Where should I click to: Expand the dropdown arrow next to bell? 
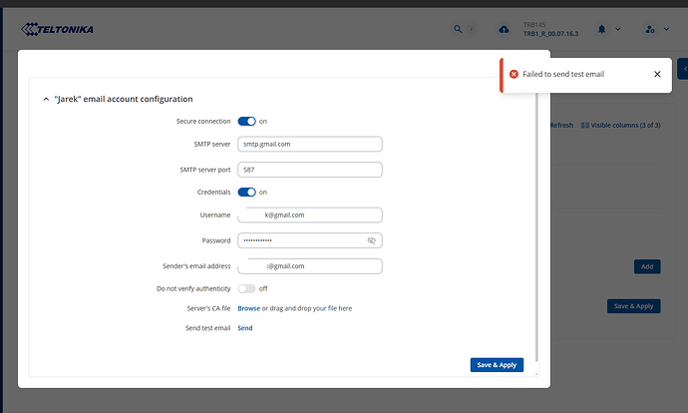click(x=617, y=30)
